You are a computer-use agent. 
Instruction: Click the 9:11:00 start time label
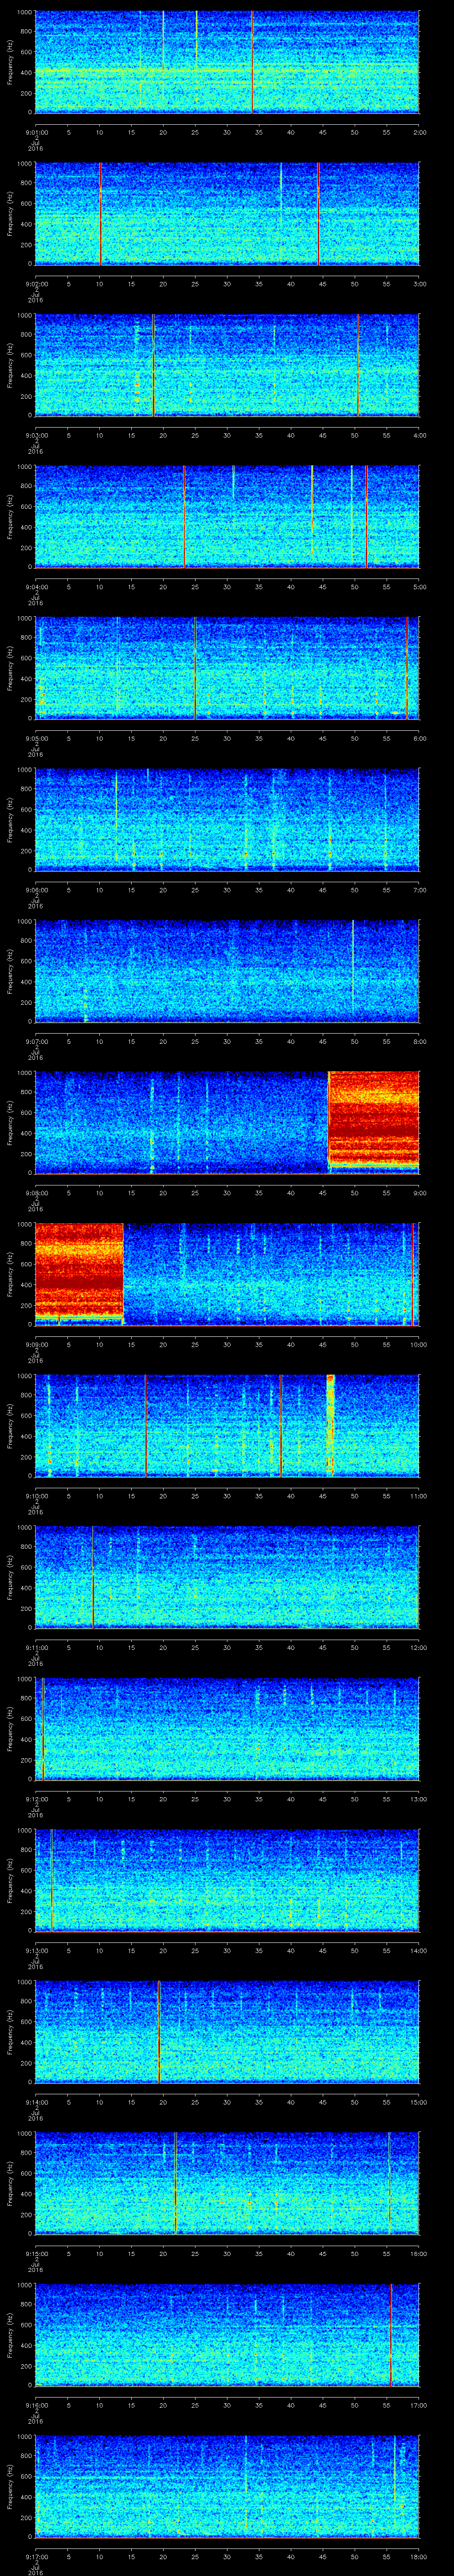pos(36,1648)
